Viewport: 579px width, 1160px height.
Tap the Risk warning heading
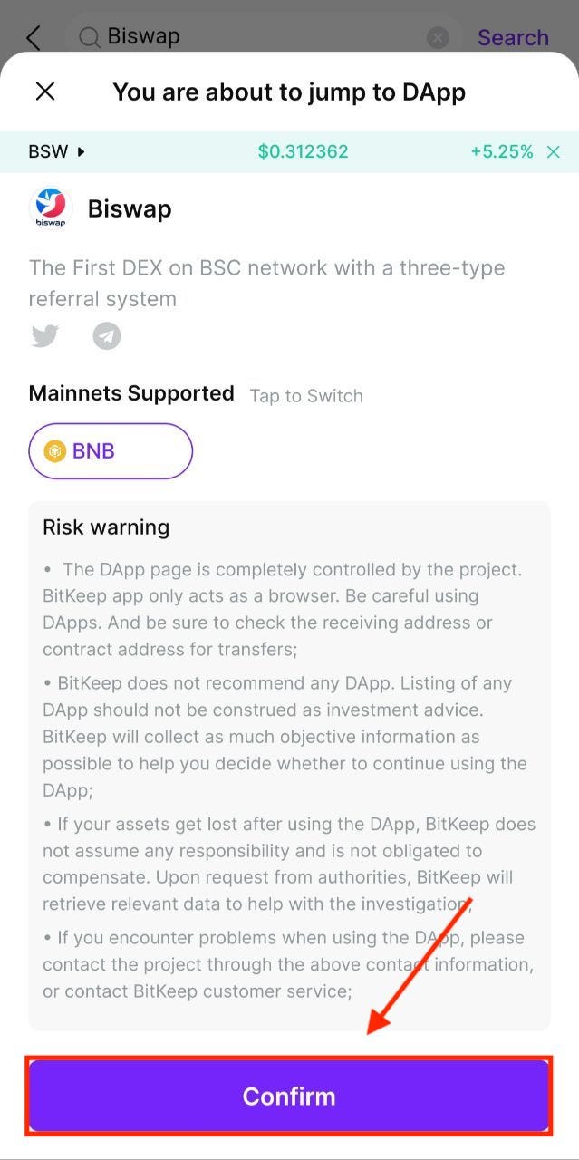pos(106,527)
